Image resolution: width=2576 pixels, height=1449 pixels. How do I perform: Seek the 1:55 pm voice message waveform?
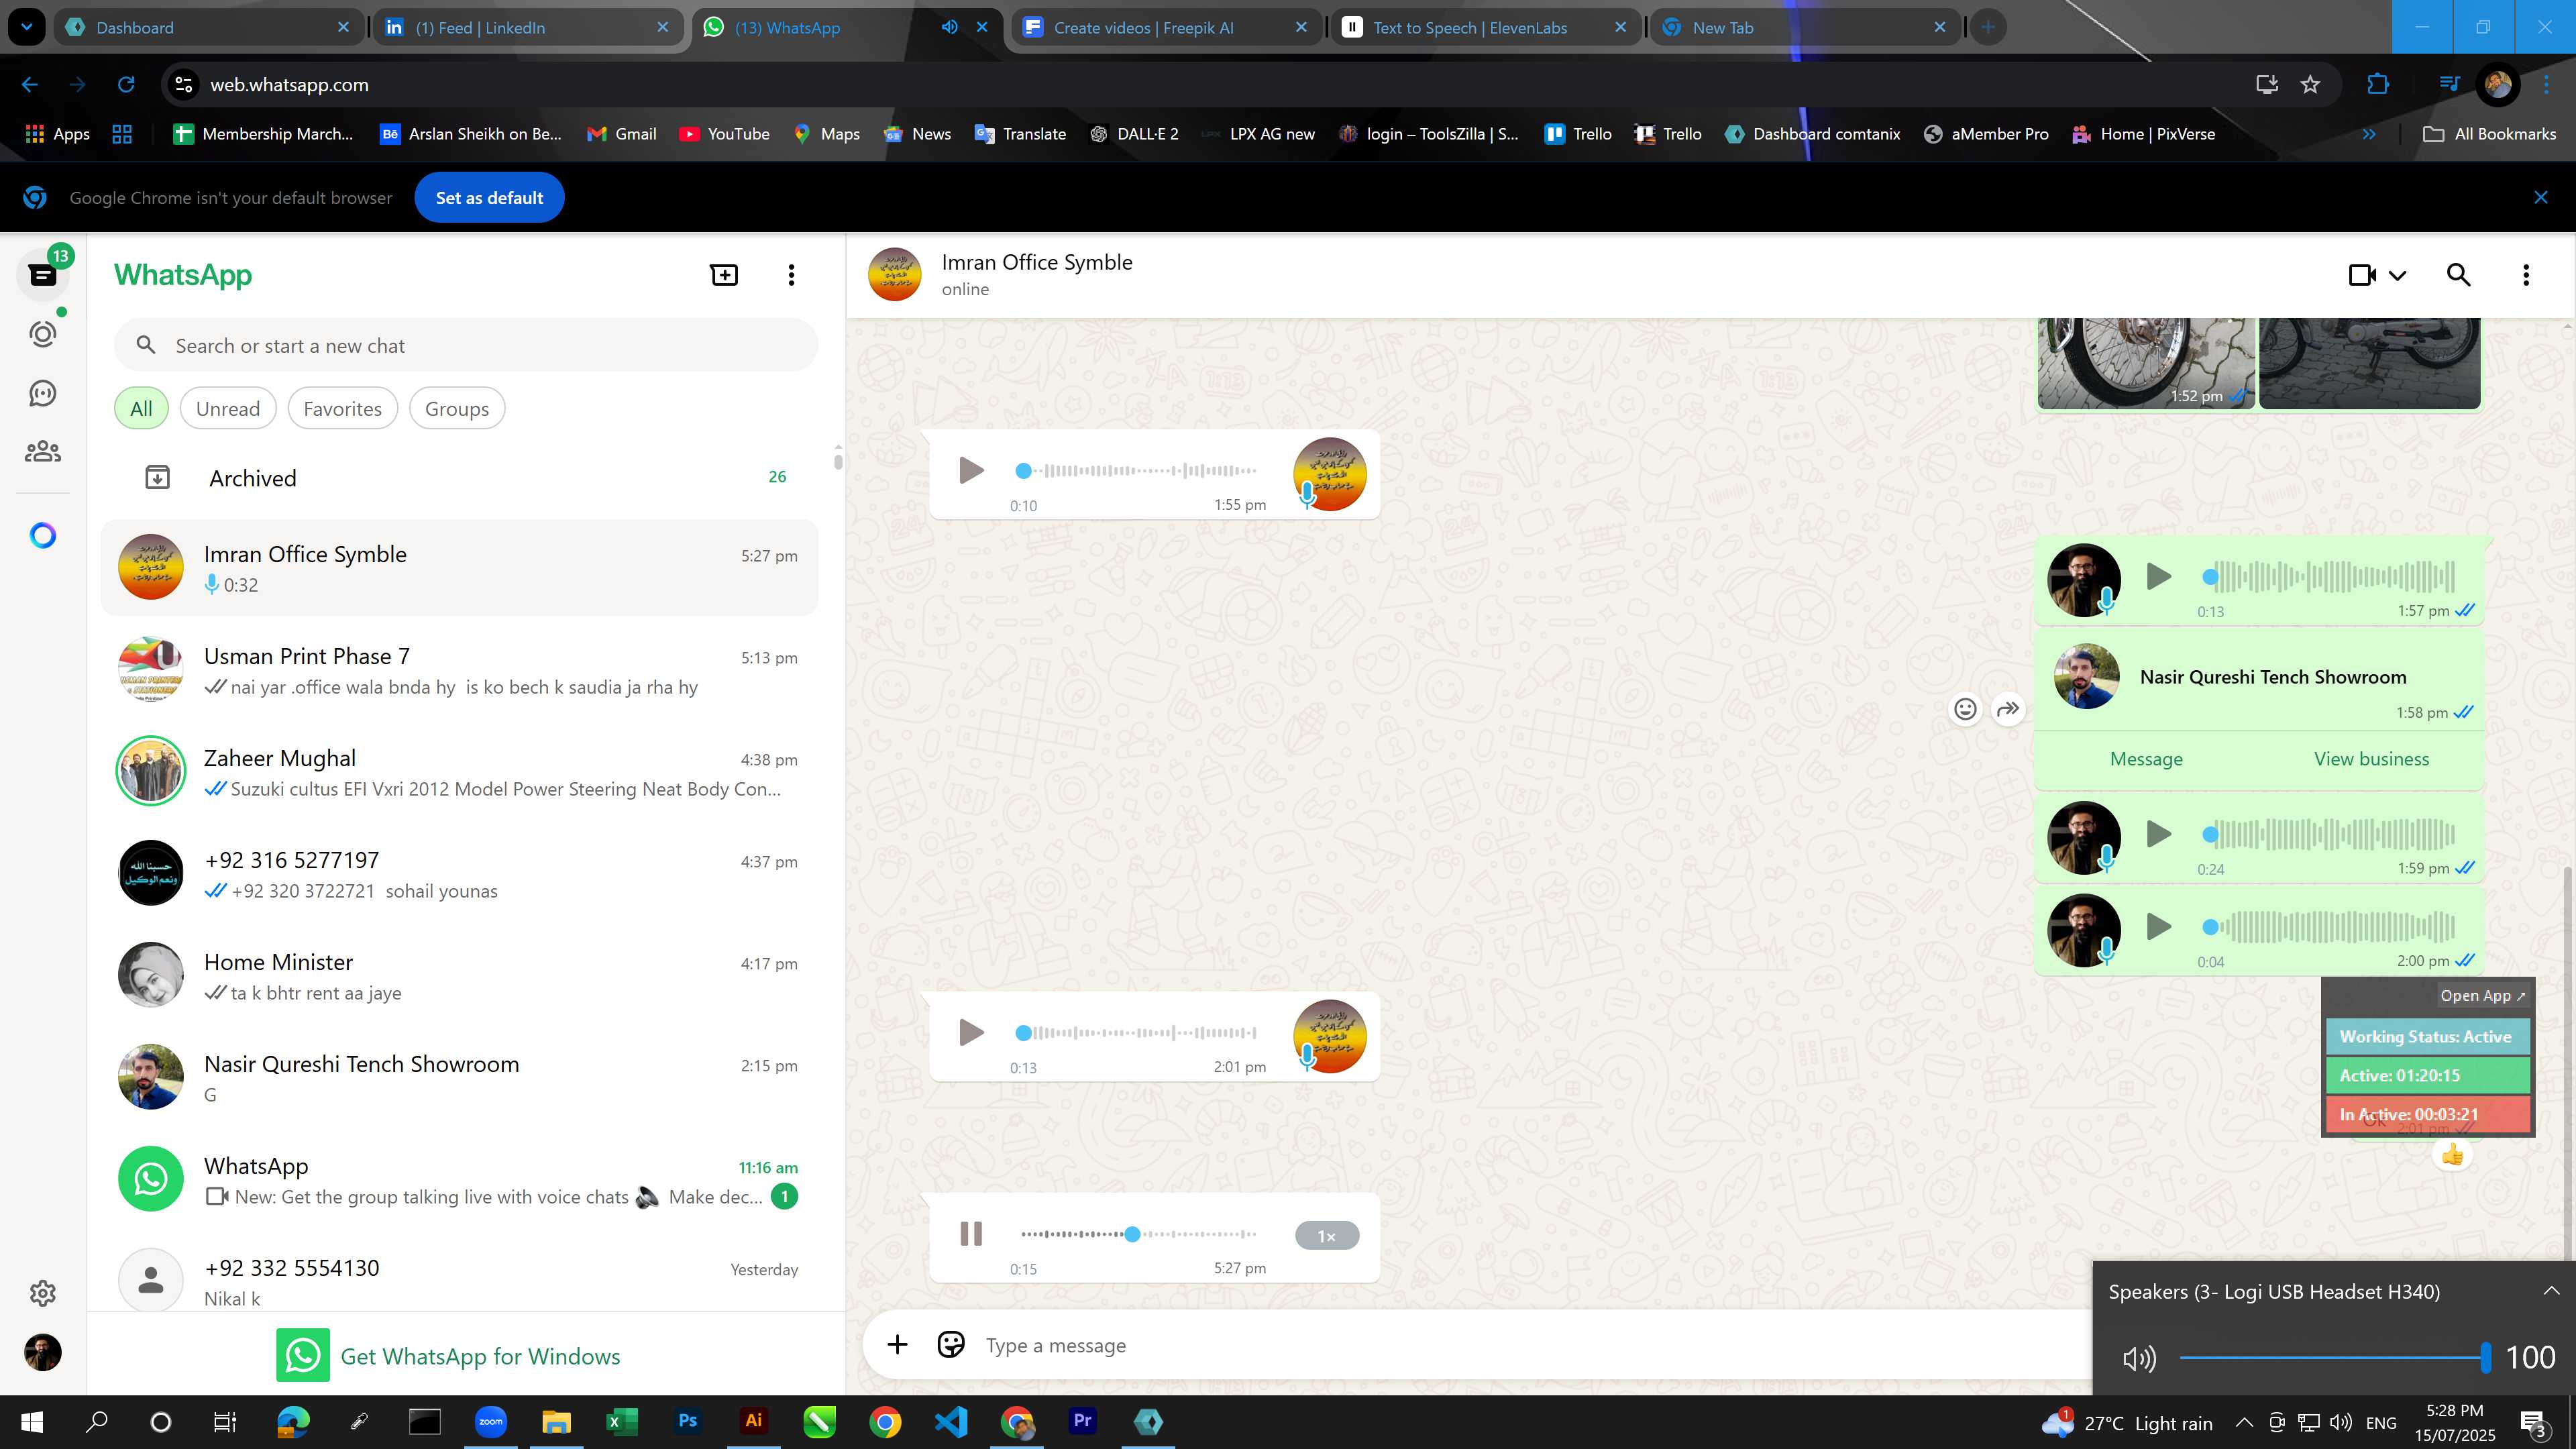(x=1138, y=470)
